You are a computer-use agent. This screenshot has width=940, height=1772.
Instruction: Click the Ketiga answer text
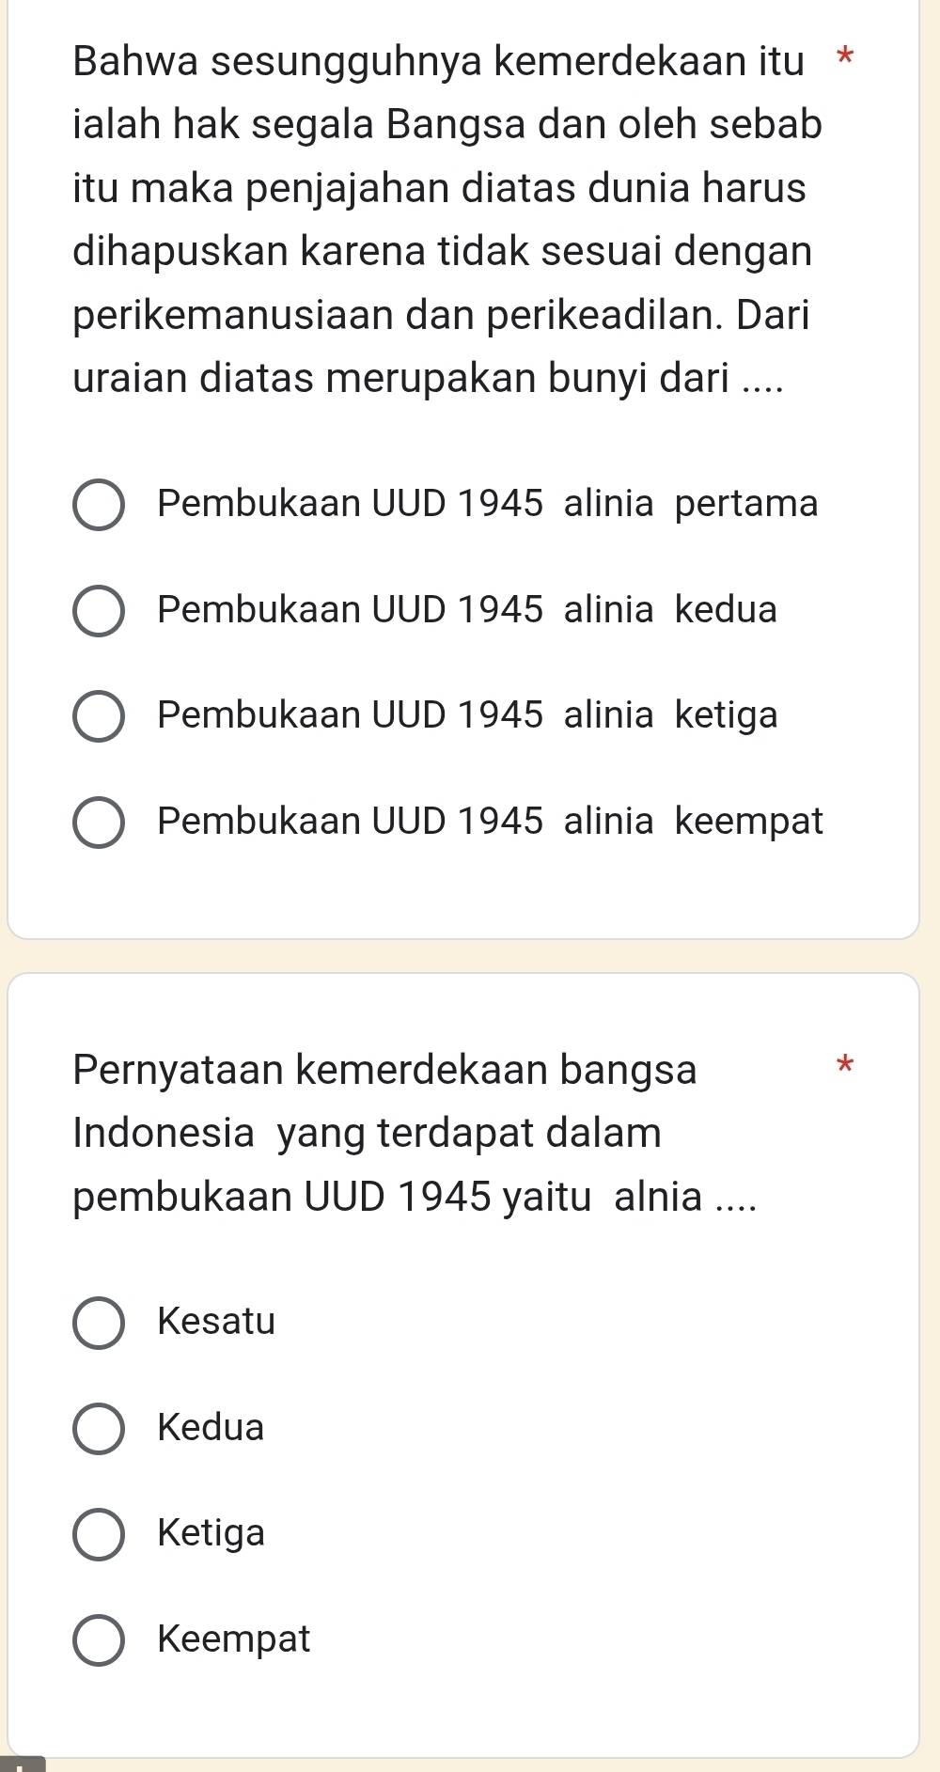(x=211, y=1533)
